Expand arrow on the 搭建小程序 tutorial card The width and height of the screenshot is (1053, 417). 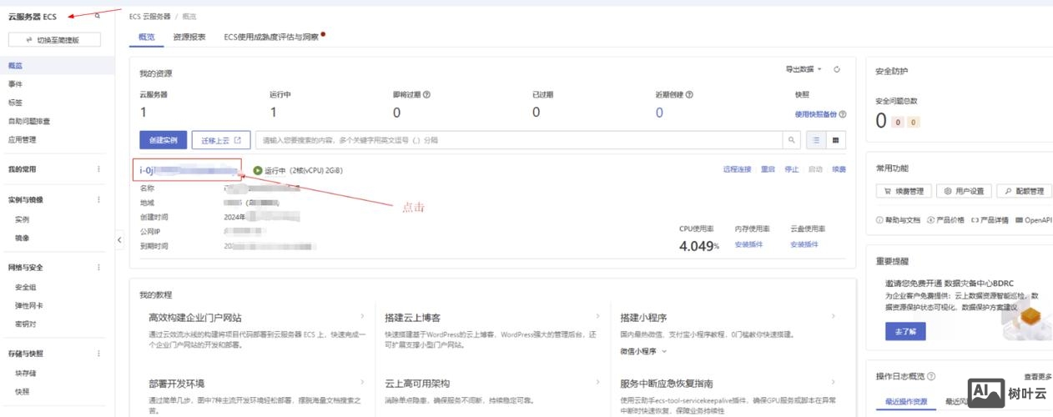(x=834, y=317)
